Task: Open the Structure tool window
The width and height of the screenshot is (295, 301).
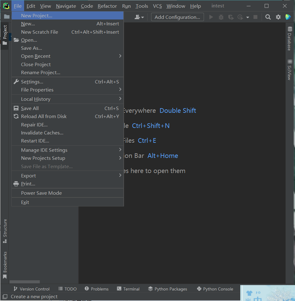Action: click(5, 231)
